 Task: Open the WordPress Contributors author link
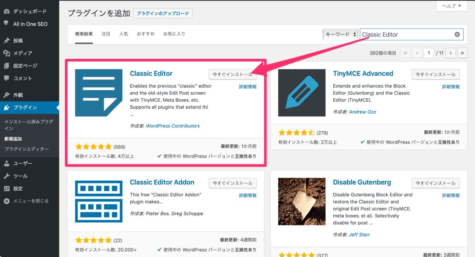click(x=173, y=126)
